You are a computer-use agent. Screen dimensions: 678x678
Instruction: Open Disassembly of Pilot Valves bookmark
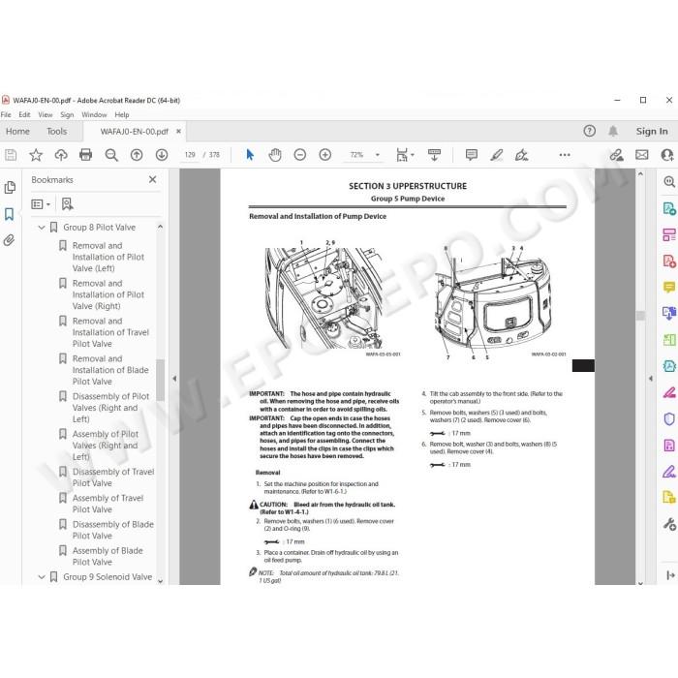[x=110, y=408]
